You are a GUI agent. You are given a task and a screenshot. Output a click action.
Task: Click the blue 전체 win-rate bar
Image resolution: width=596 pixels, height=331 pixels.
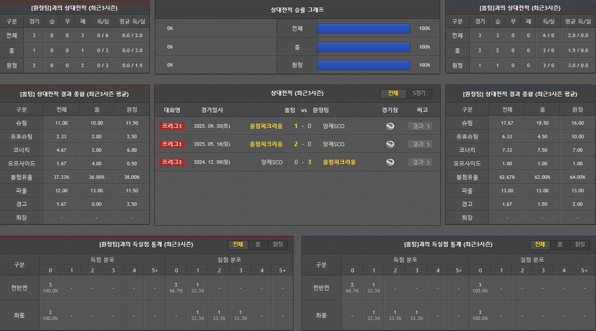click(364, 29)
